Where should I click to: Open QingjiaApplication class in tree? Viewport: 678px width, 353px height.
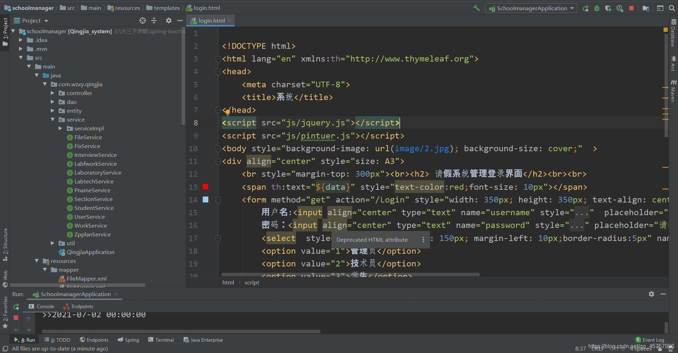click(87, 252)
